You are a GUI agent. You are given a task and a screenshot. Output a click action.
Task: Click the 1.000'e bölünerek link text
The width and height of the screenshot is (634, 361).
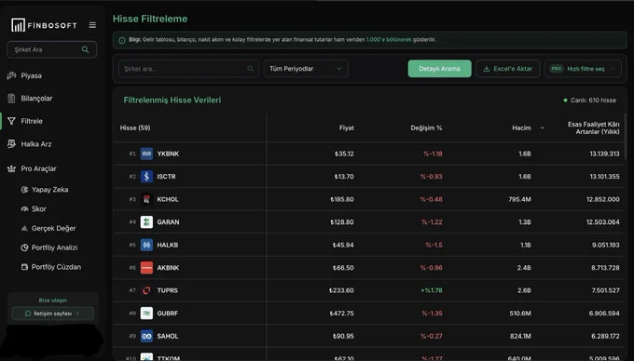tap(389, 39)
